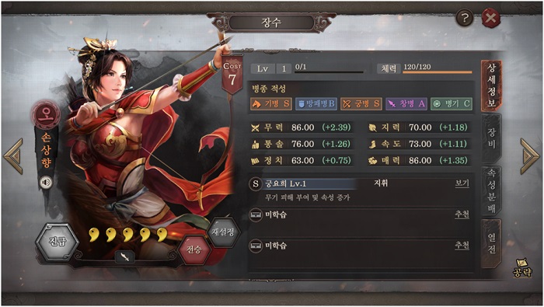The image size is (544, 307).
Task: Click the 진급 promotion button
Action: point(58,242)
